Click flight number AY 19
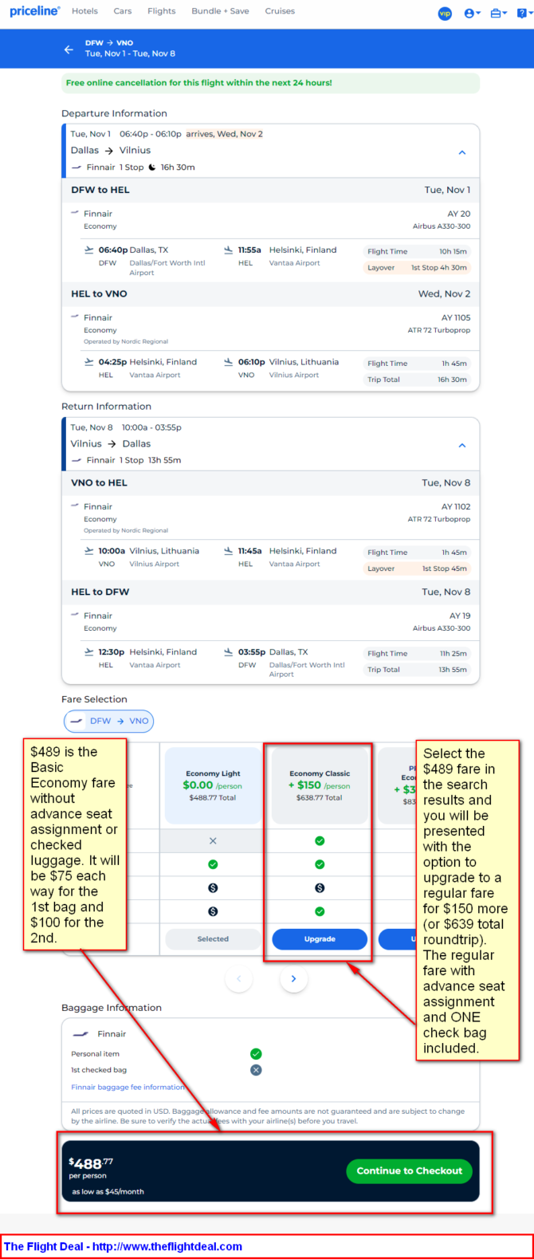Screen dimensions: 534x1259 point(460,616)
